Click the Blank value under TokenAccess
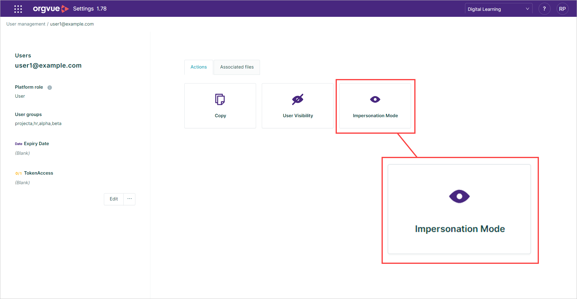The height and width of the screenshot is (299, 577). pyautogui.click(x=23, y=183)
